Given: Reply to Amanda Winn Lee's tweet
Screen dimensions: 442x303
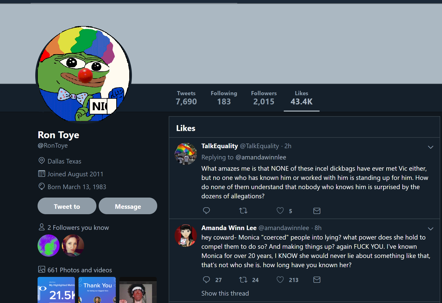Looking at the screenshot, I should click(x=206, y=279).
